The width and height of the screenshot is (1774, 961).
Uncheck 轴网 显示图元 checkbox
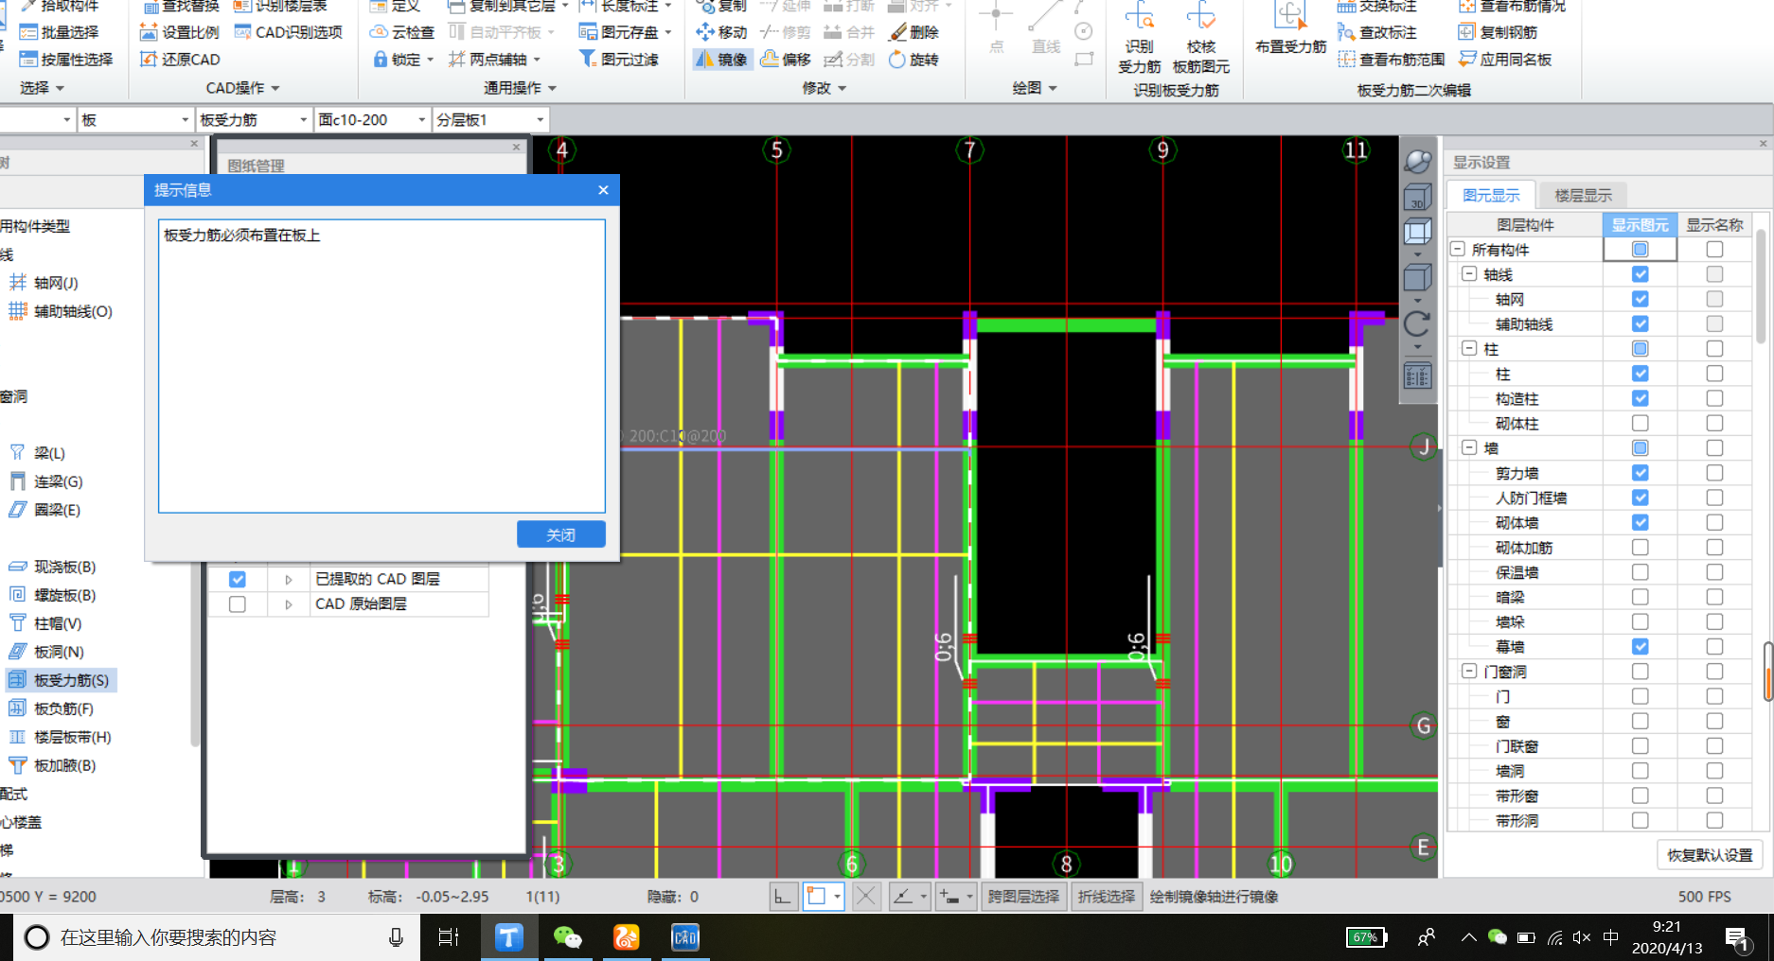click(1641, 299)
